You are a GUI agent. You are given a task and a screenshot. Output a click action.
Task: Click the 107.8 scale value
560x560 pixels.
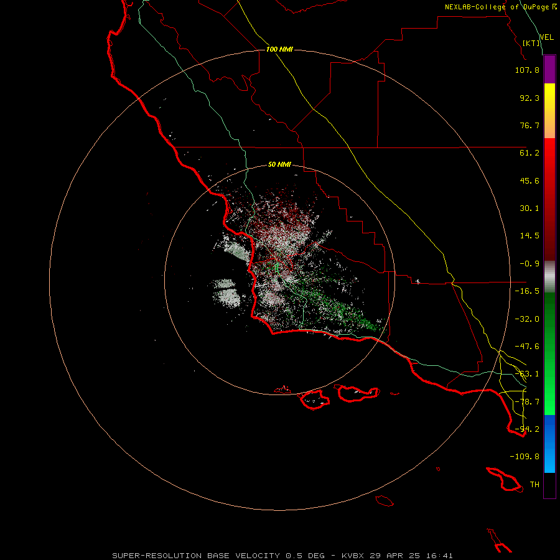coord(527,70)
